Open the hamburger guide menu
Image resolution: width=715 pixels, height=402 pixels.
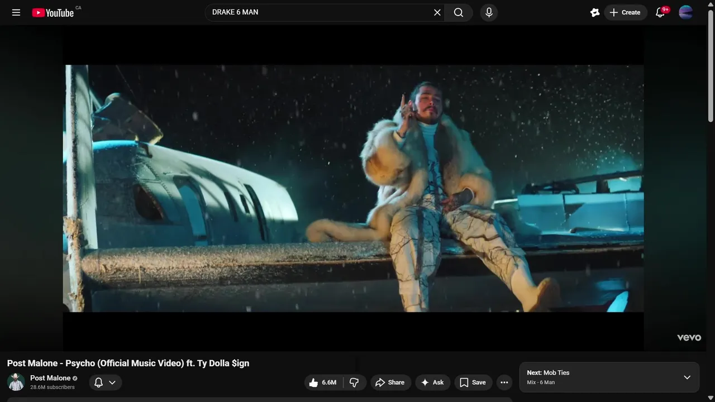click(16, 12)
